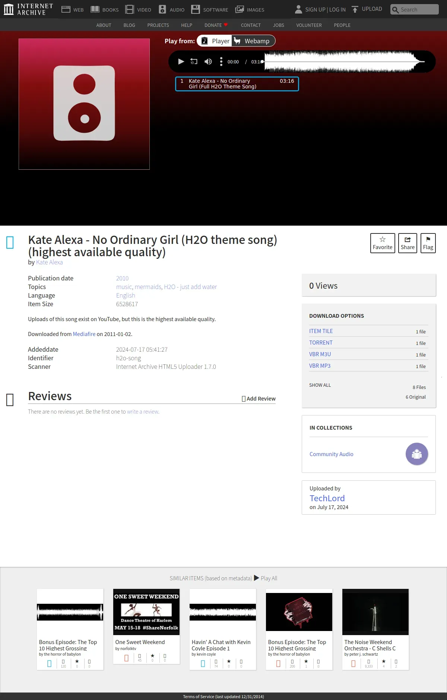Select track 1 Kate Alexa No Ordinary Girl
Image resolution: width=447 pixels, height=700 pixels.
(x=237, y=84)
